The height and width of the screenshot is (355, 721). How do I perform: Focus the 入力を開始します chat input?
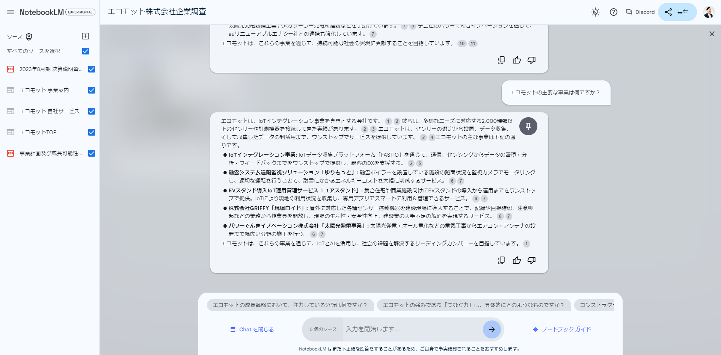412,329
